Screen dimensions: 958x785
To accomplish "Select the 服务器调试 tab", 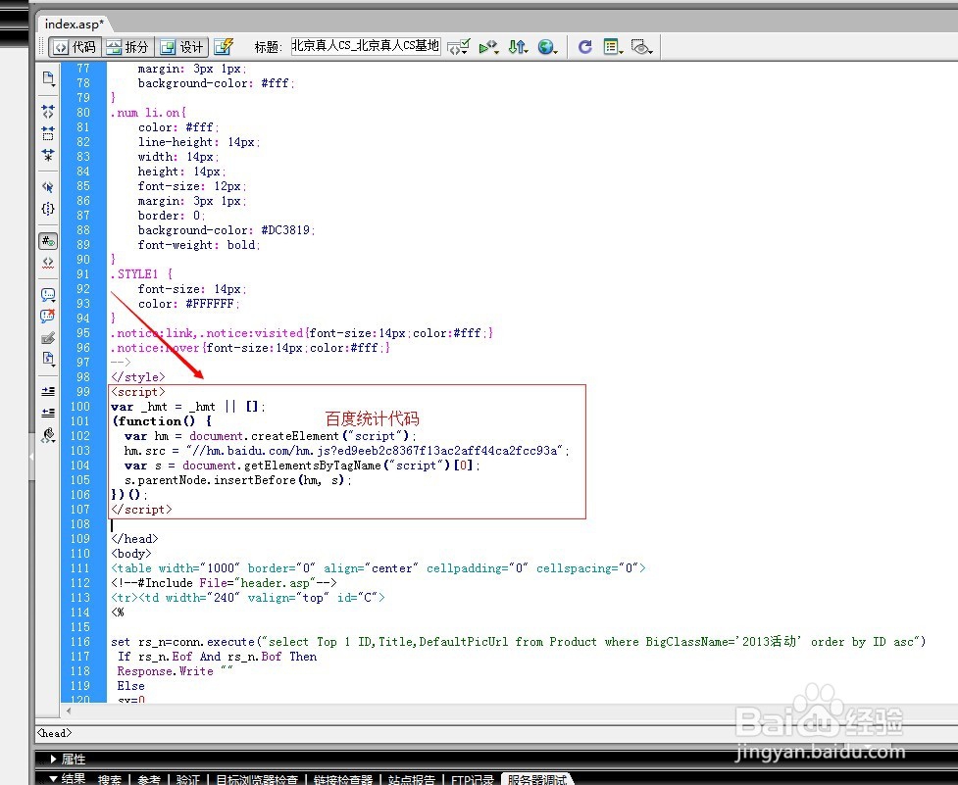I will [536, 779].
